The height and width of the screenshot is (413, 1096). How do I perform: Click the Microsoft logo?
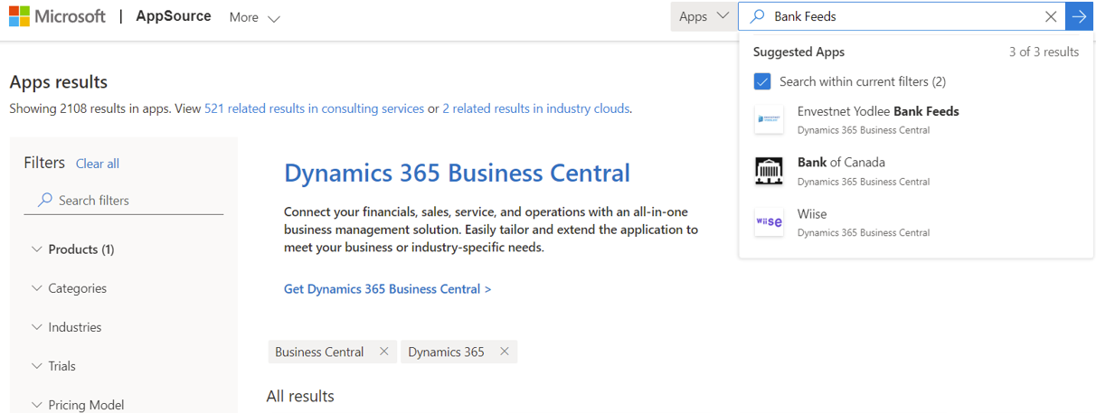57,16
